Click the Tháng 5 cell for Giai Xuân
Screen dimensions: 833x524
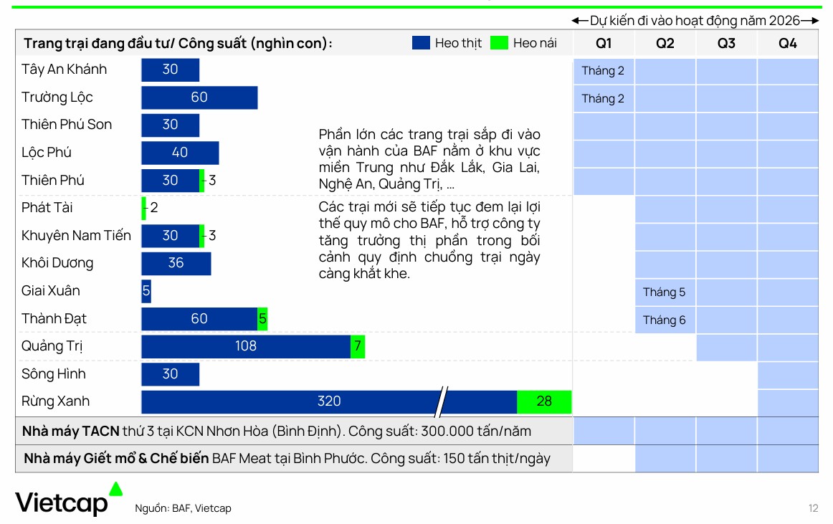point(664,292)
